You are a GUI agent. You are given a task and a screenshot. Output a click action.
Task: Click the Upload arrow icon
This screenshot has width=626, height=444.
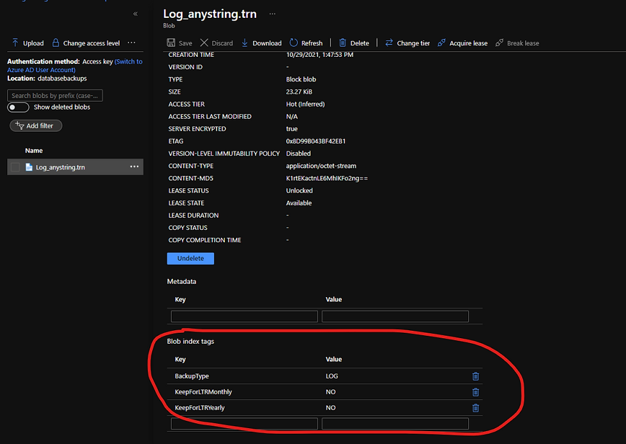(x=15, y=43)
